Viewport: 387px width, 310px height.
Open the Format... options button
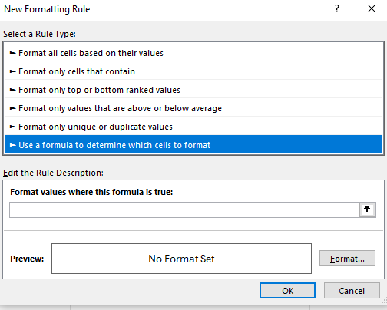click(347, 259)
